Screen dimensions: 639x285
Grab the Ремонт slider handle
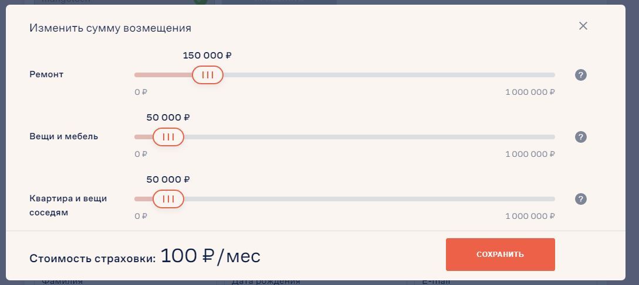208,75
